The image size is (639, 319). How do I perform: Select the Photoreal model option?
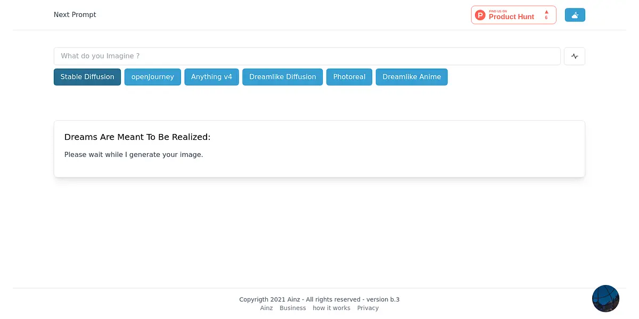[349, 77]
